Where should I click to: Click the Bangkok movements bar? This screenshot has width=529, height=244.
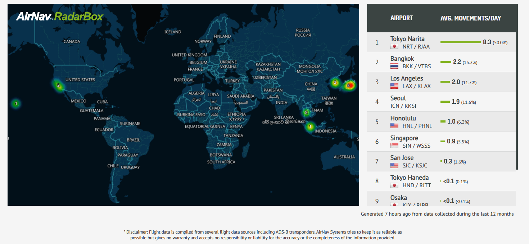coord(446,62)
